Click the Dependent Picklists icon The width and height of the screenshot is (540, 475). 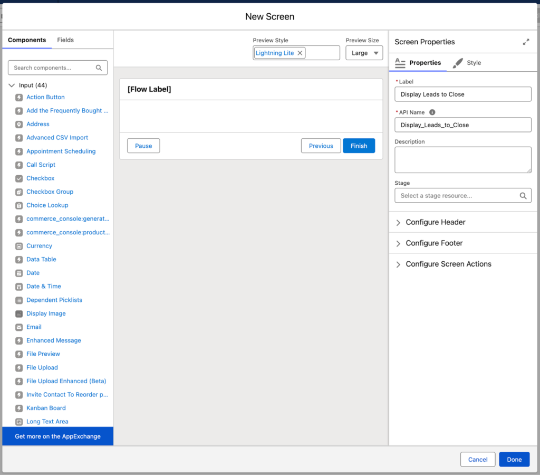pyautogui.click(x=19, y=300)
